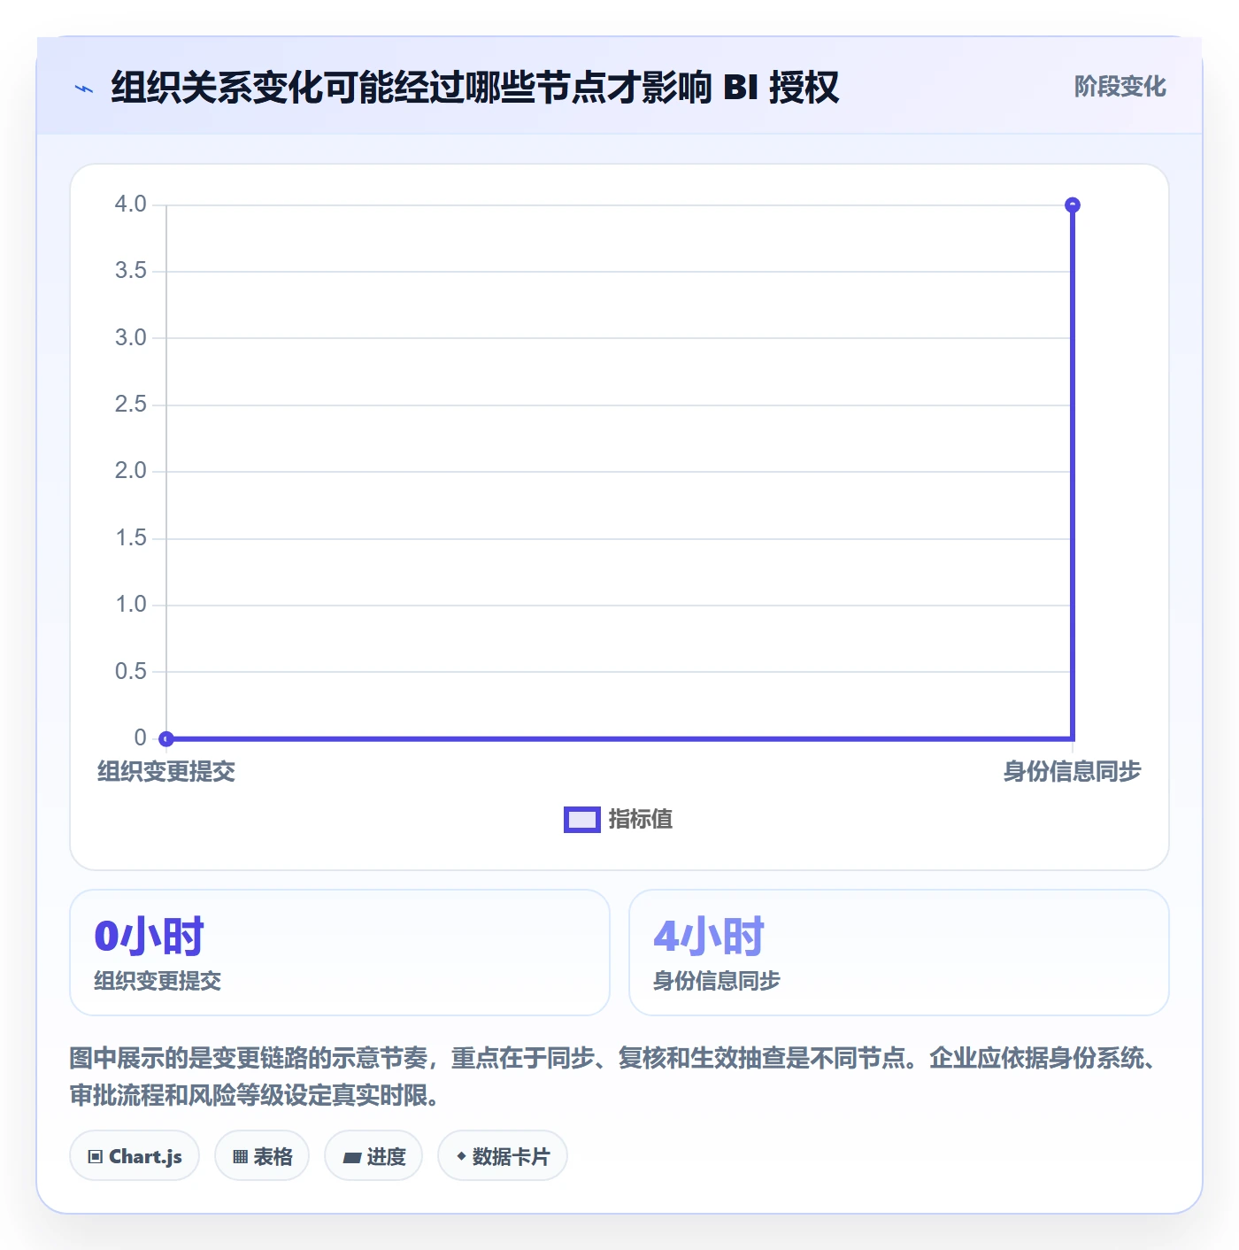
Task: Click 身份信息同步 caption under 4小时
Action: tap(717, 981)
